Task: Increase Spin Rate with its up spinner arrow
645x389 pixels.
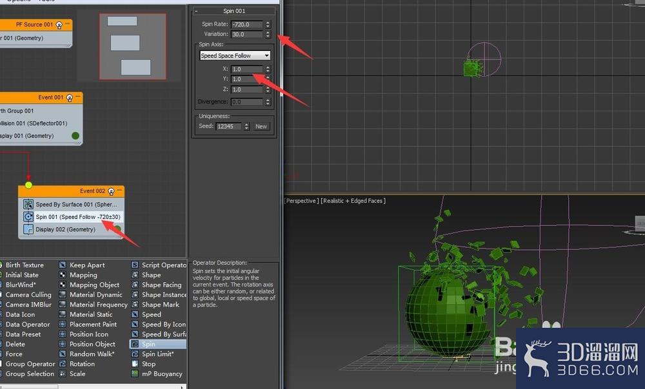Action: tap(268, 22)
